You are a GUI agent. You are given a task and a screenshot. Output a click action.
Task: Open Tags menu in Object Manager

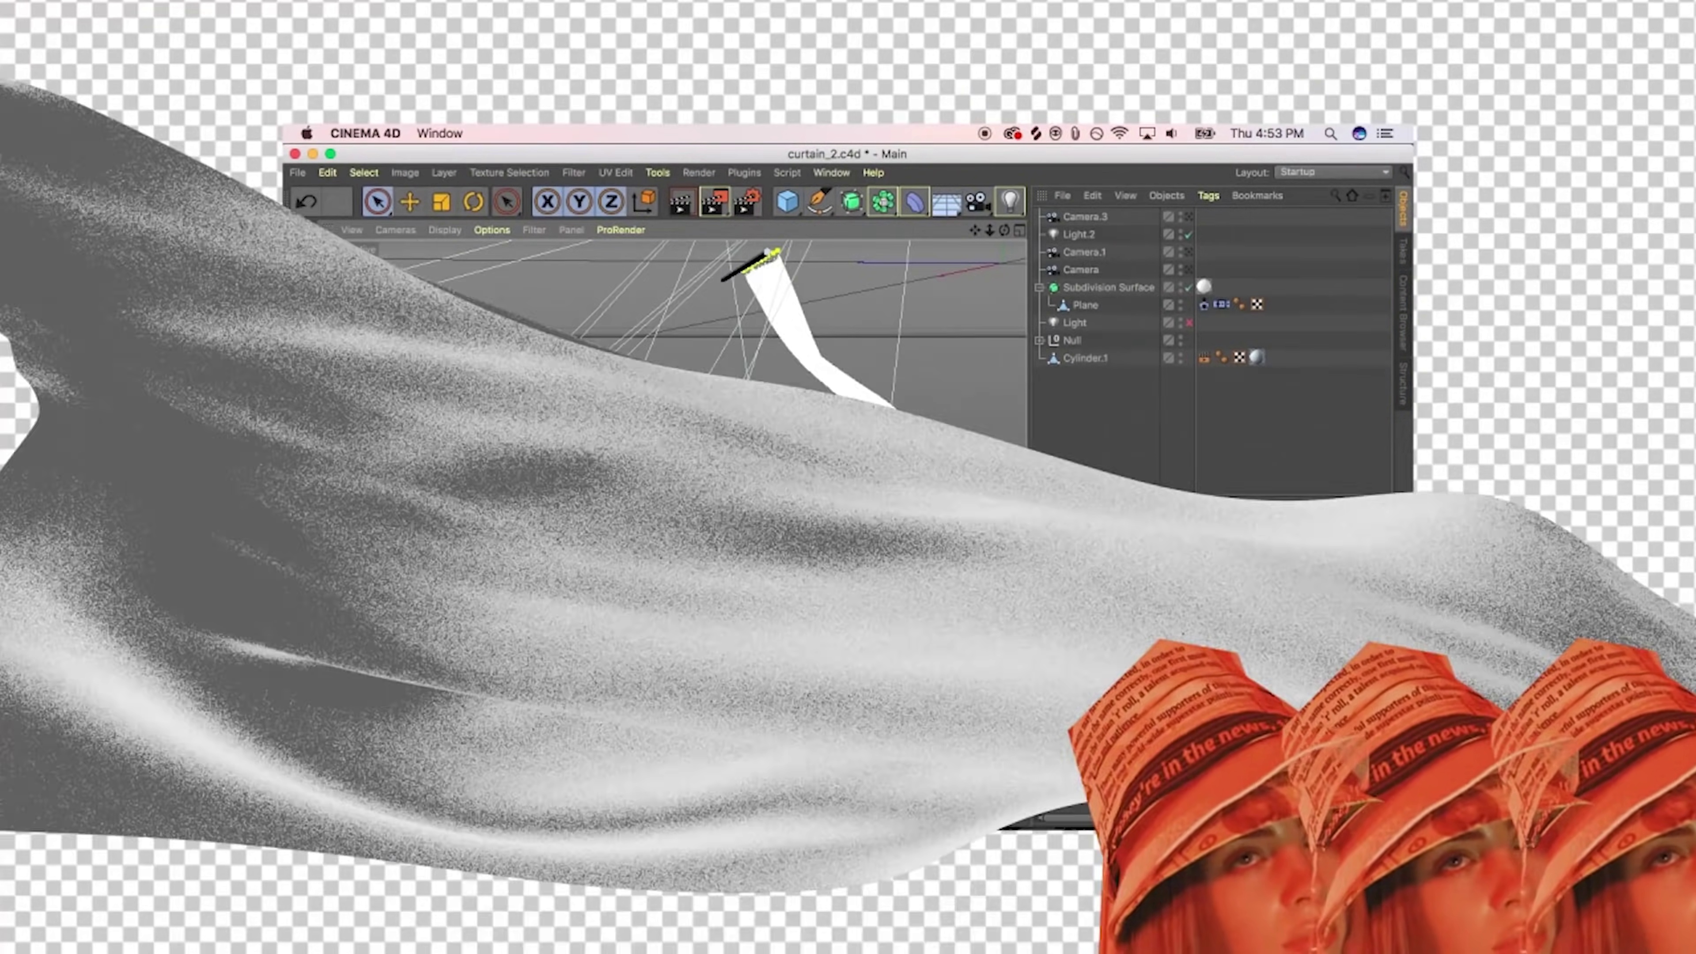pyautogui.click(x=1208, y=196)
